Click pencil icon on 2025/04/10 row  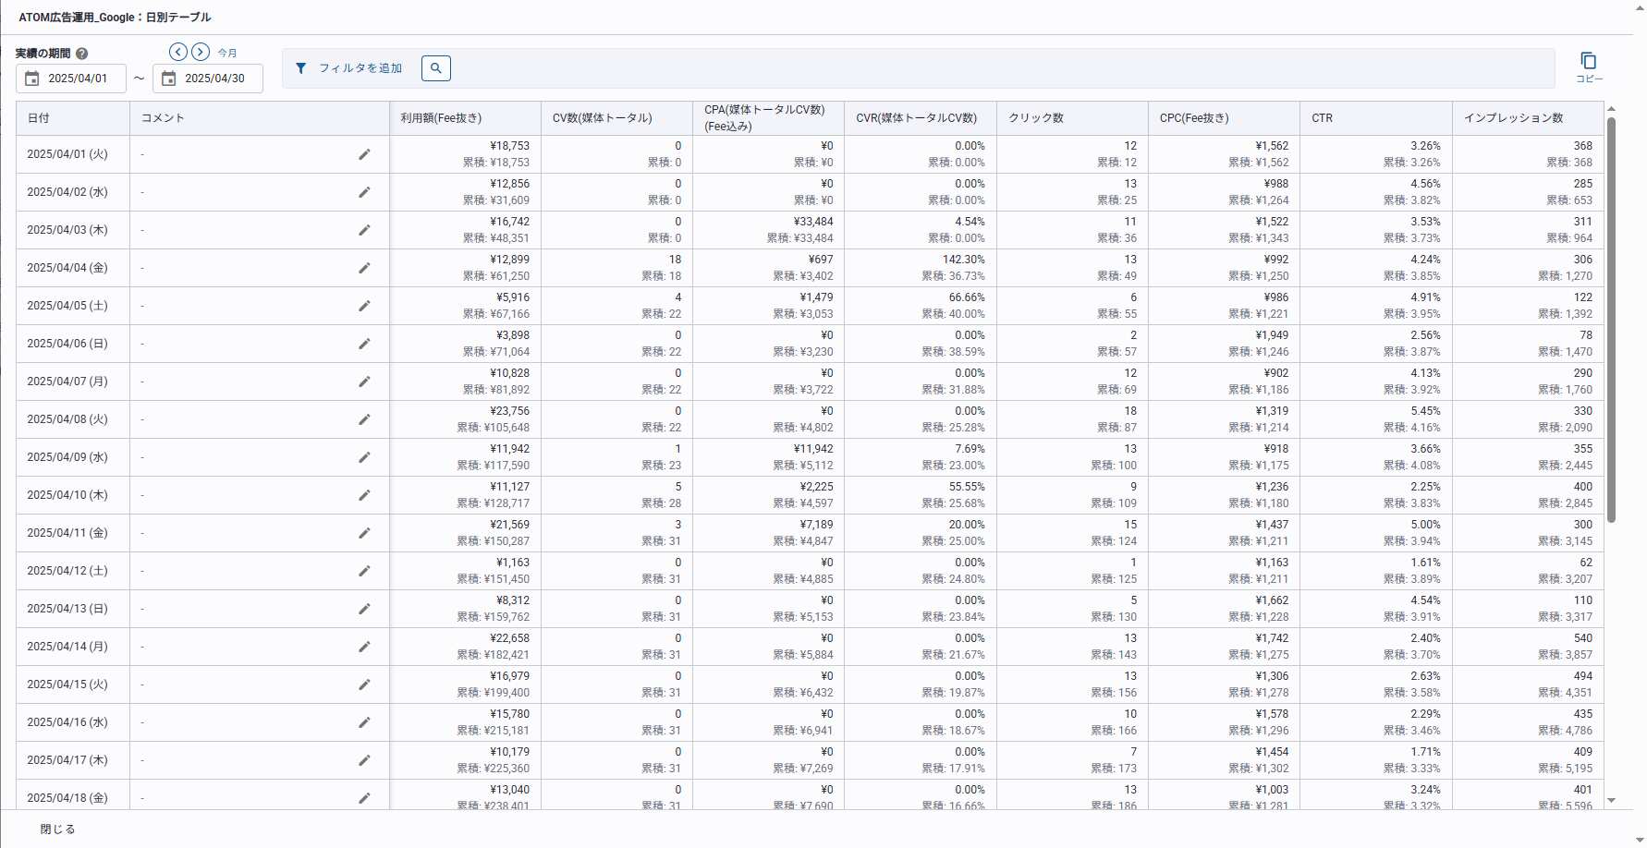(x=364, y=495)
